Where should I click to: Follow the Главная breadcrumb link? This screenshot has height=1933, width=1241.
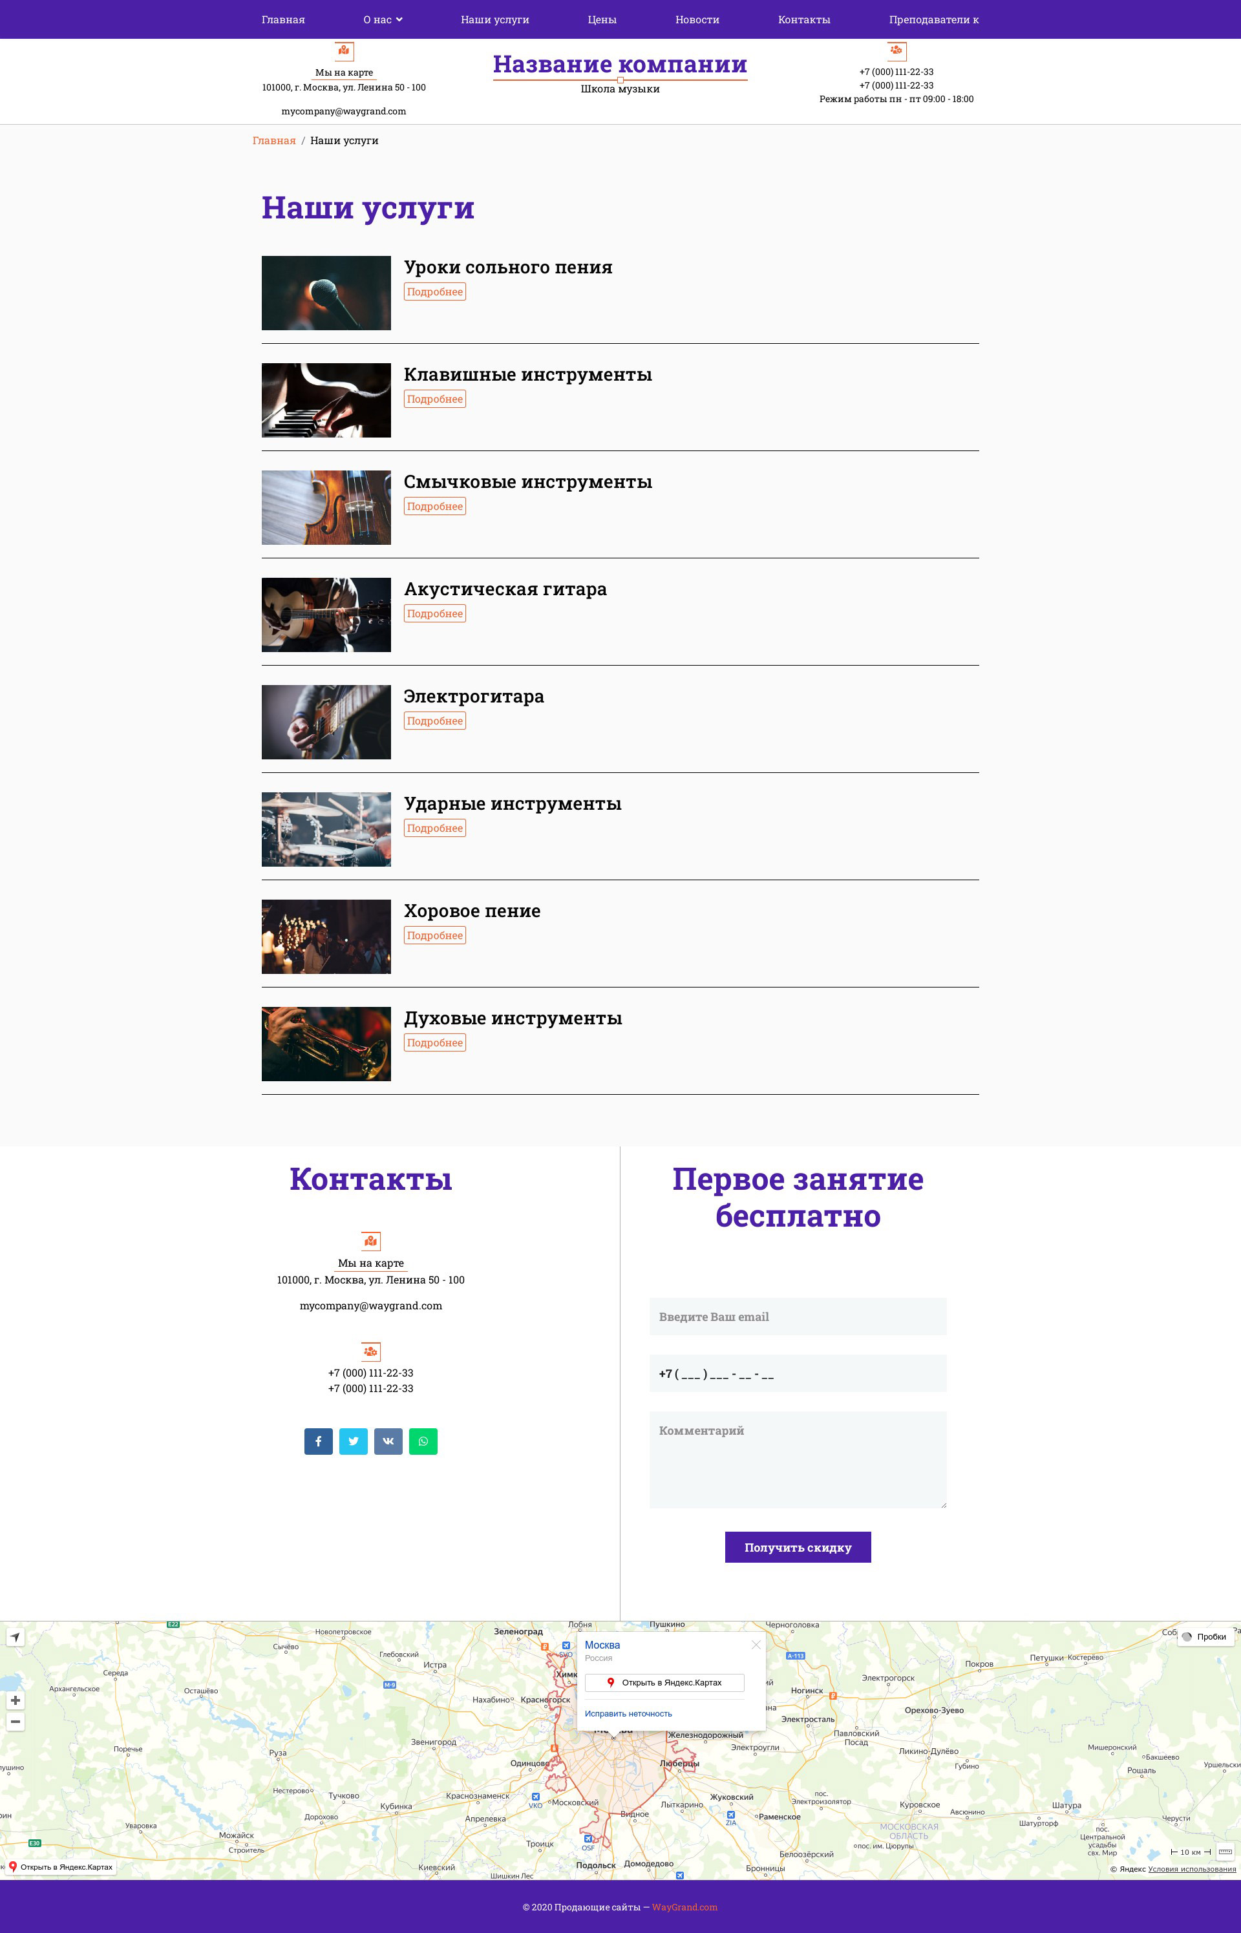pyautogui.click(x=274, y=140)
